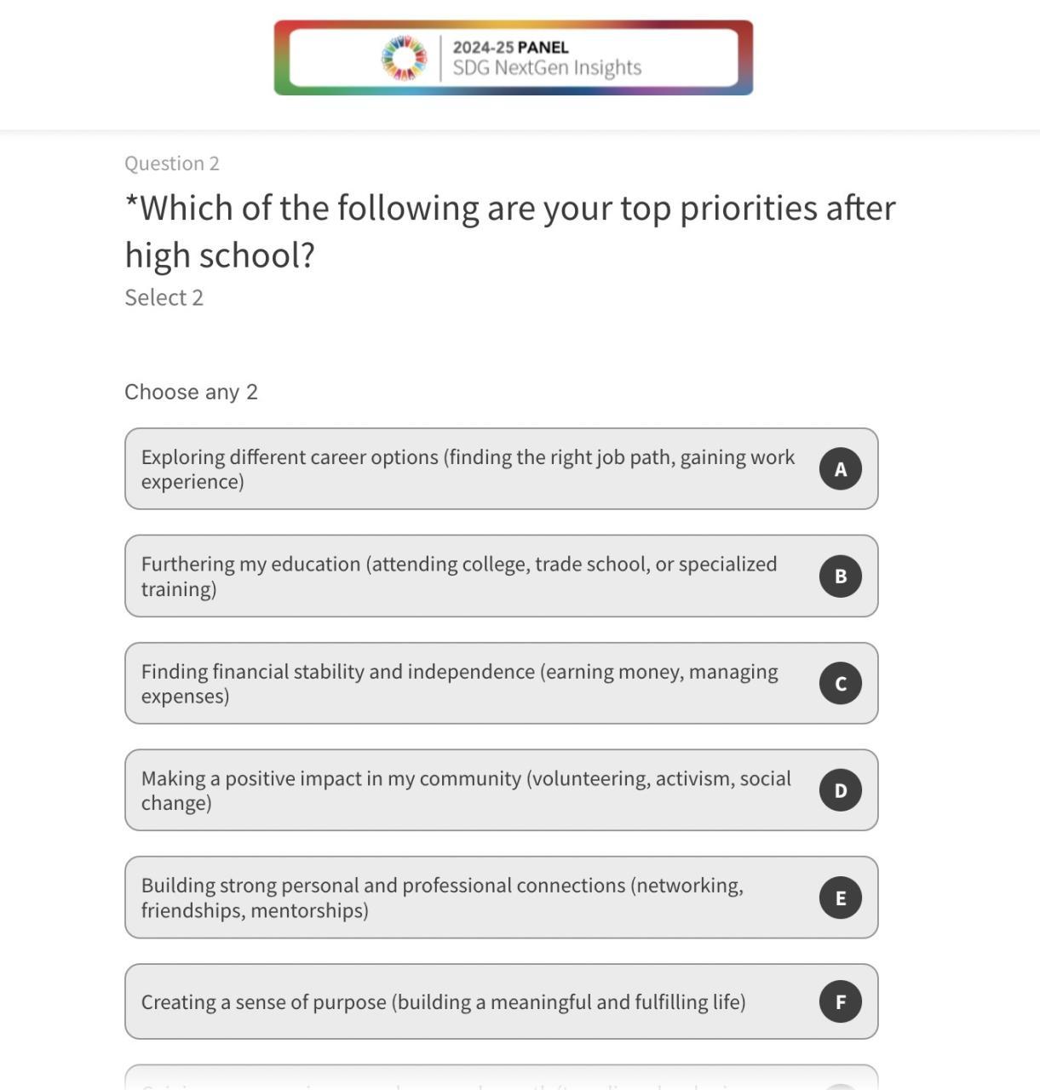Click the partially visible option at bottom

(x=501, y=1078)
